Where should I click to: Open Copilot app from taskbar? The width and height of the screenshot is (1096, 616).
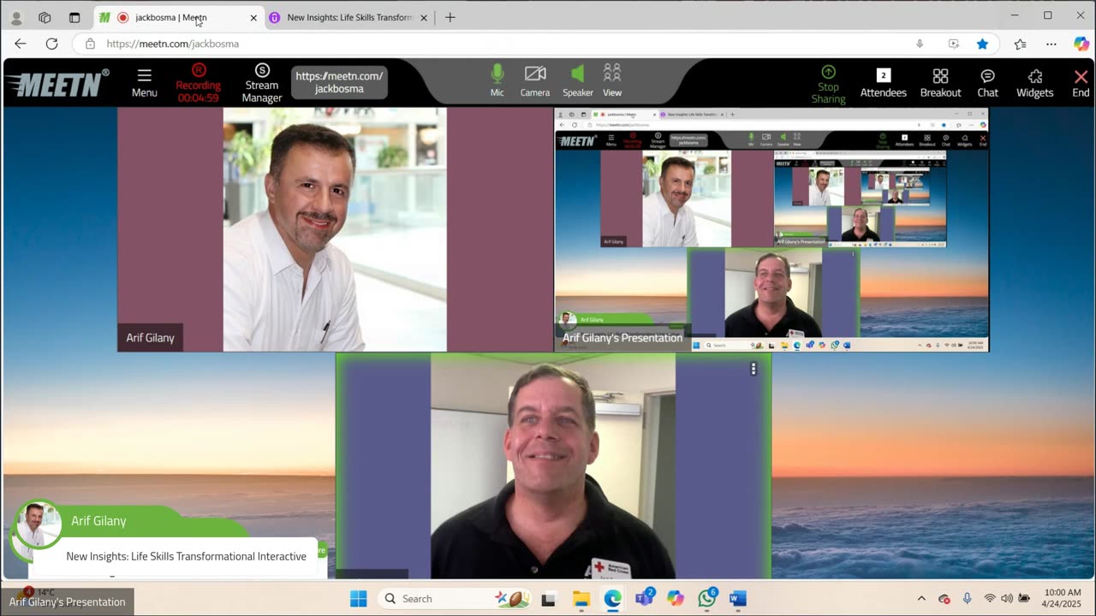pos(676,599)
